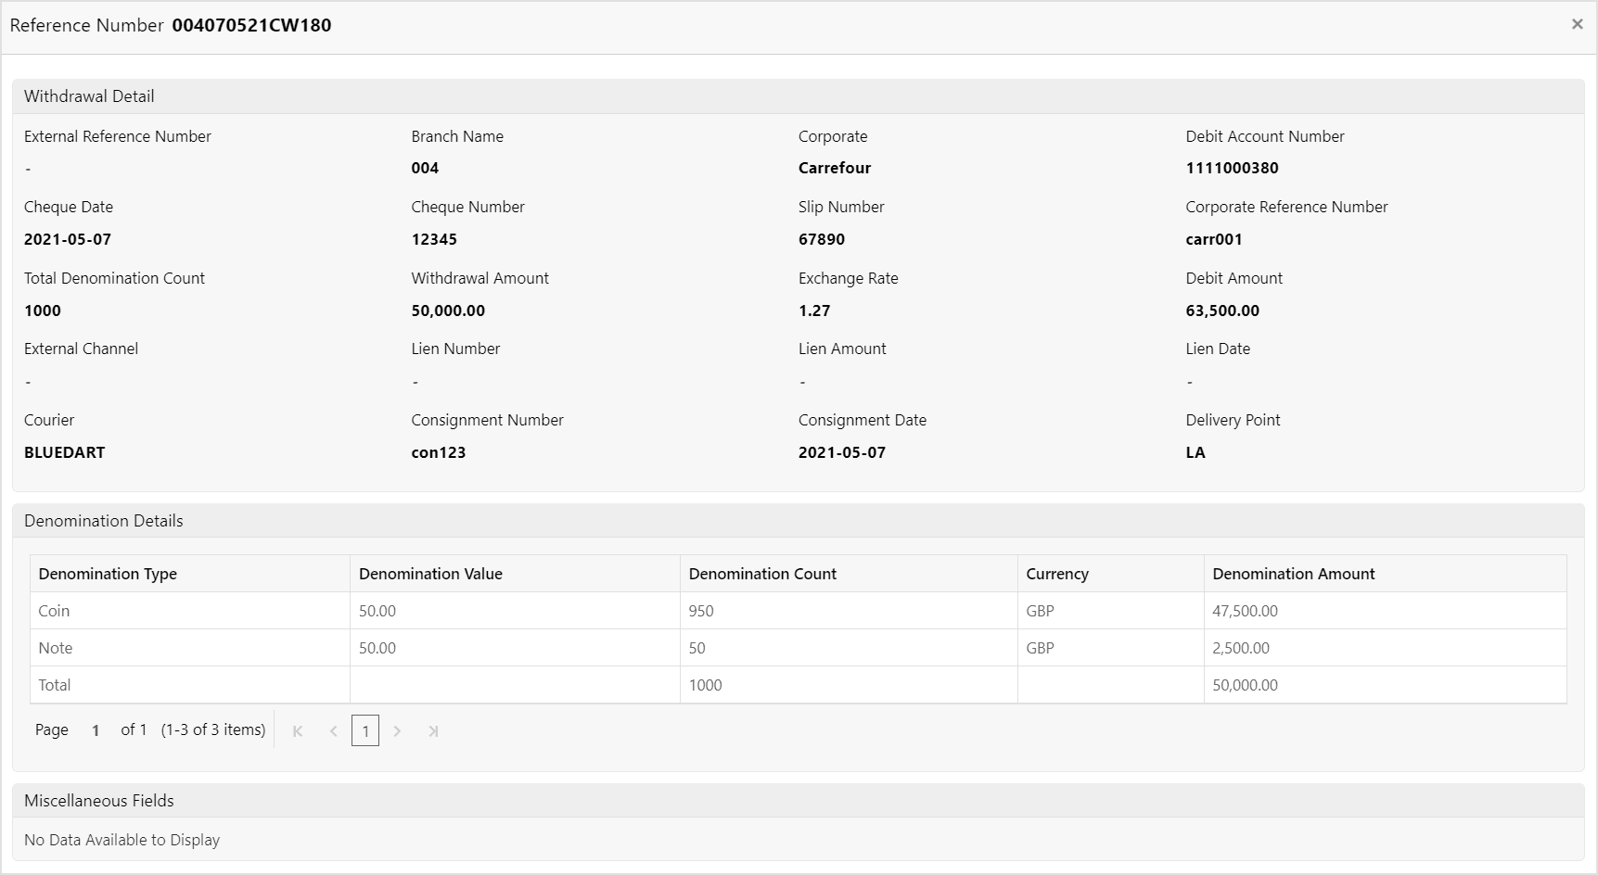
Task: Click the Carrefour corporate value
Action: tap(835, 168)
